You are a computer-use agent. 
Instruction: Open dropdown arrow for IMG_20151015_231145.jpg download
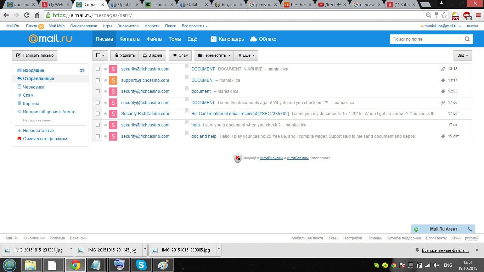coord(145,249)
